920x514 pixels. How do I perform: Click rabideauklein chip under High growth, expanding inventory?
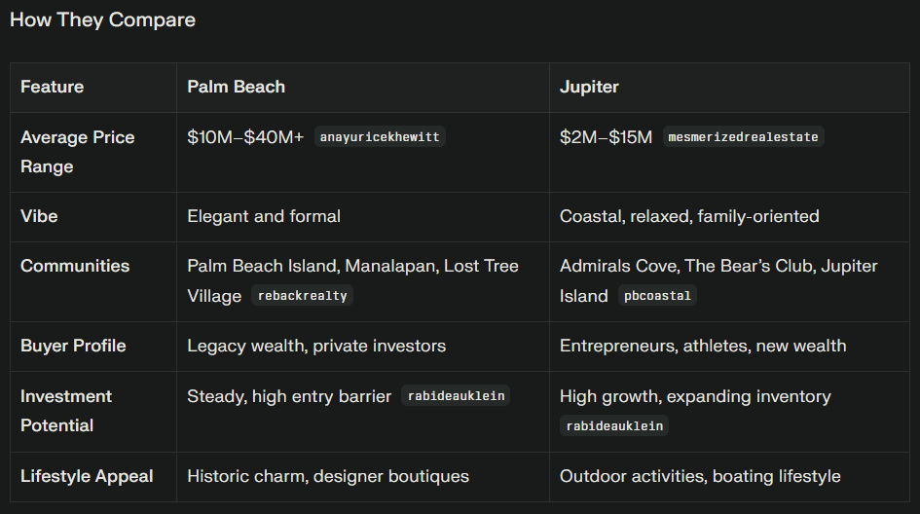coord(613,425)
